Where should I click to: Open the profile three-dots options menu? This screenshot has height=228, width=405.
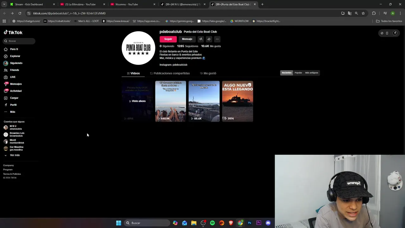coord(217,39)
